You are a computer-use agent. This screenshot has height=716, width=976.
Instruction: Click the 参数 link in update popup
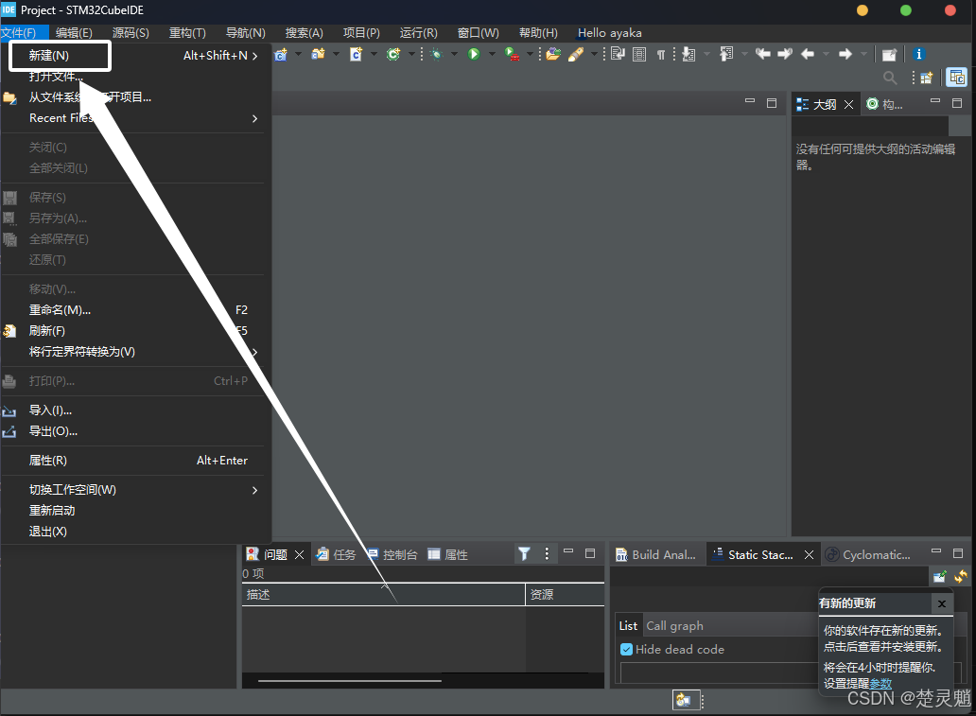[x=880, y=683]
